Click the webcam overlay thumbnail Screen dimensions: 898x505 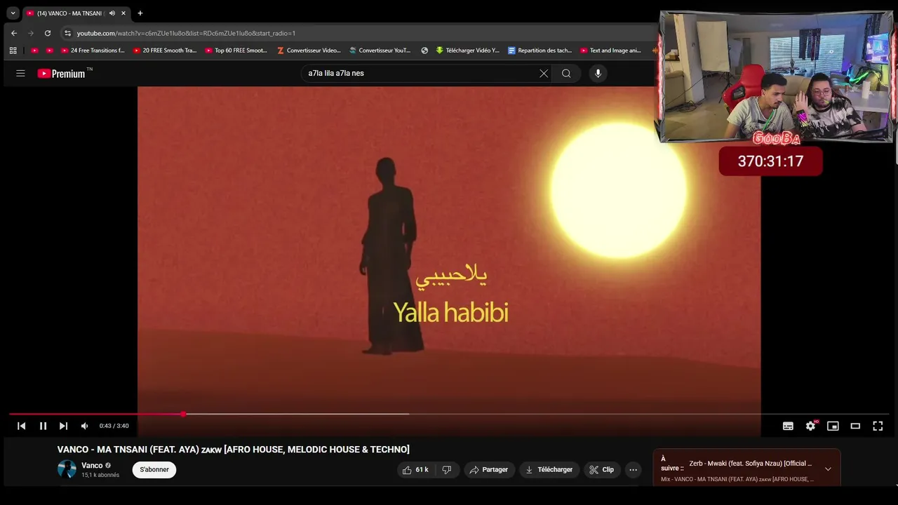click(776, 77)
